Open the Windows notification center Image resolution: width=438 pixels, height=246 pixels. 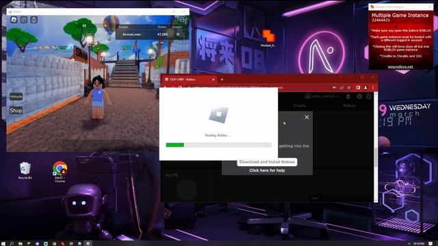point(430,243)
